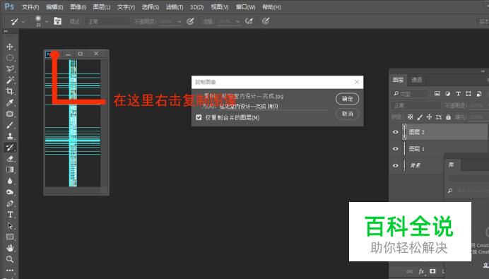This screenshot has width=489, height=279.
Task: Toggle pressure for opacity icon
Action: click(x=190, y=21)
